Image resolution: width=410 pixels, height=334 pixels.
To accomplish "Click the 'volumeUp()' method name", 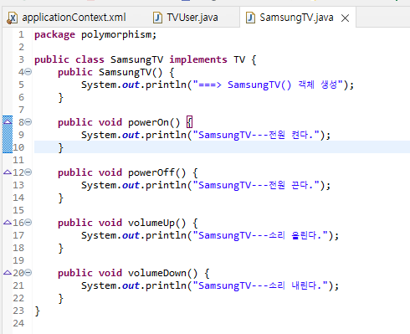I will (x=156, y=223).
